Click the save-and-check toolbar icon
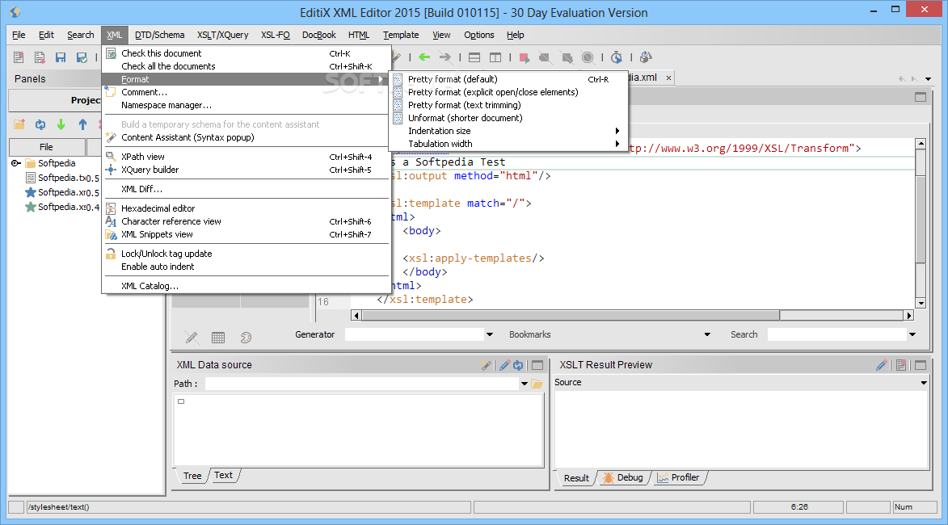The height and width of the screenshot is (525, 948). (x=82, y=57)
